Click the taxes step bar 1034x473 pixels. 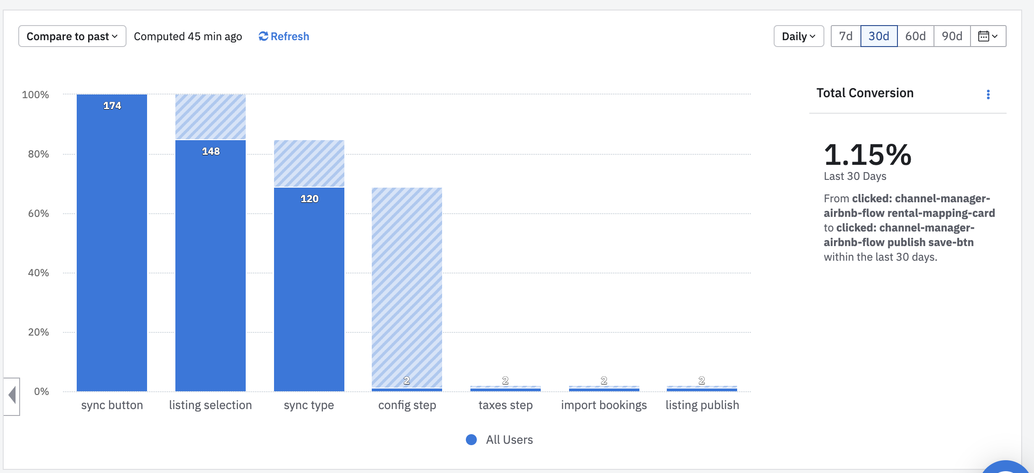[x=506, y=389]
